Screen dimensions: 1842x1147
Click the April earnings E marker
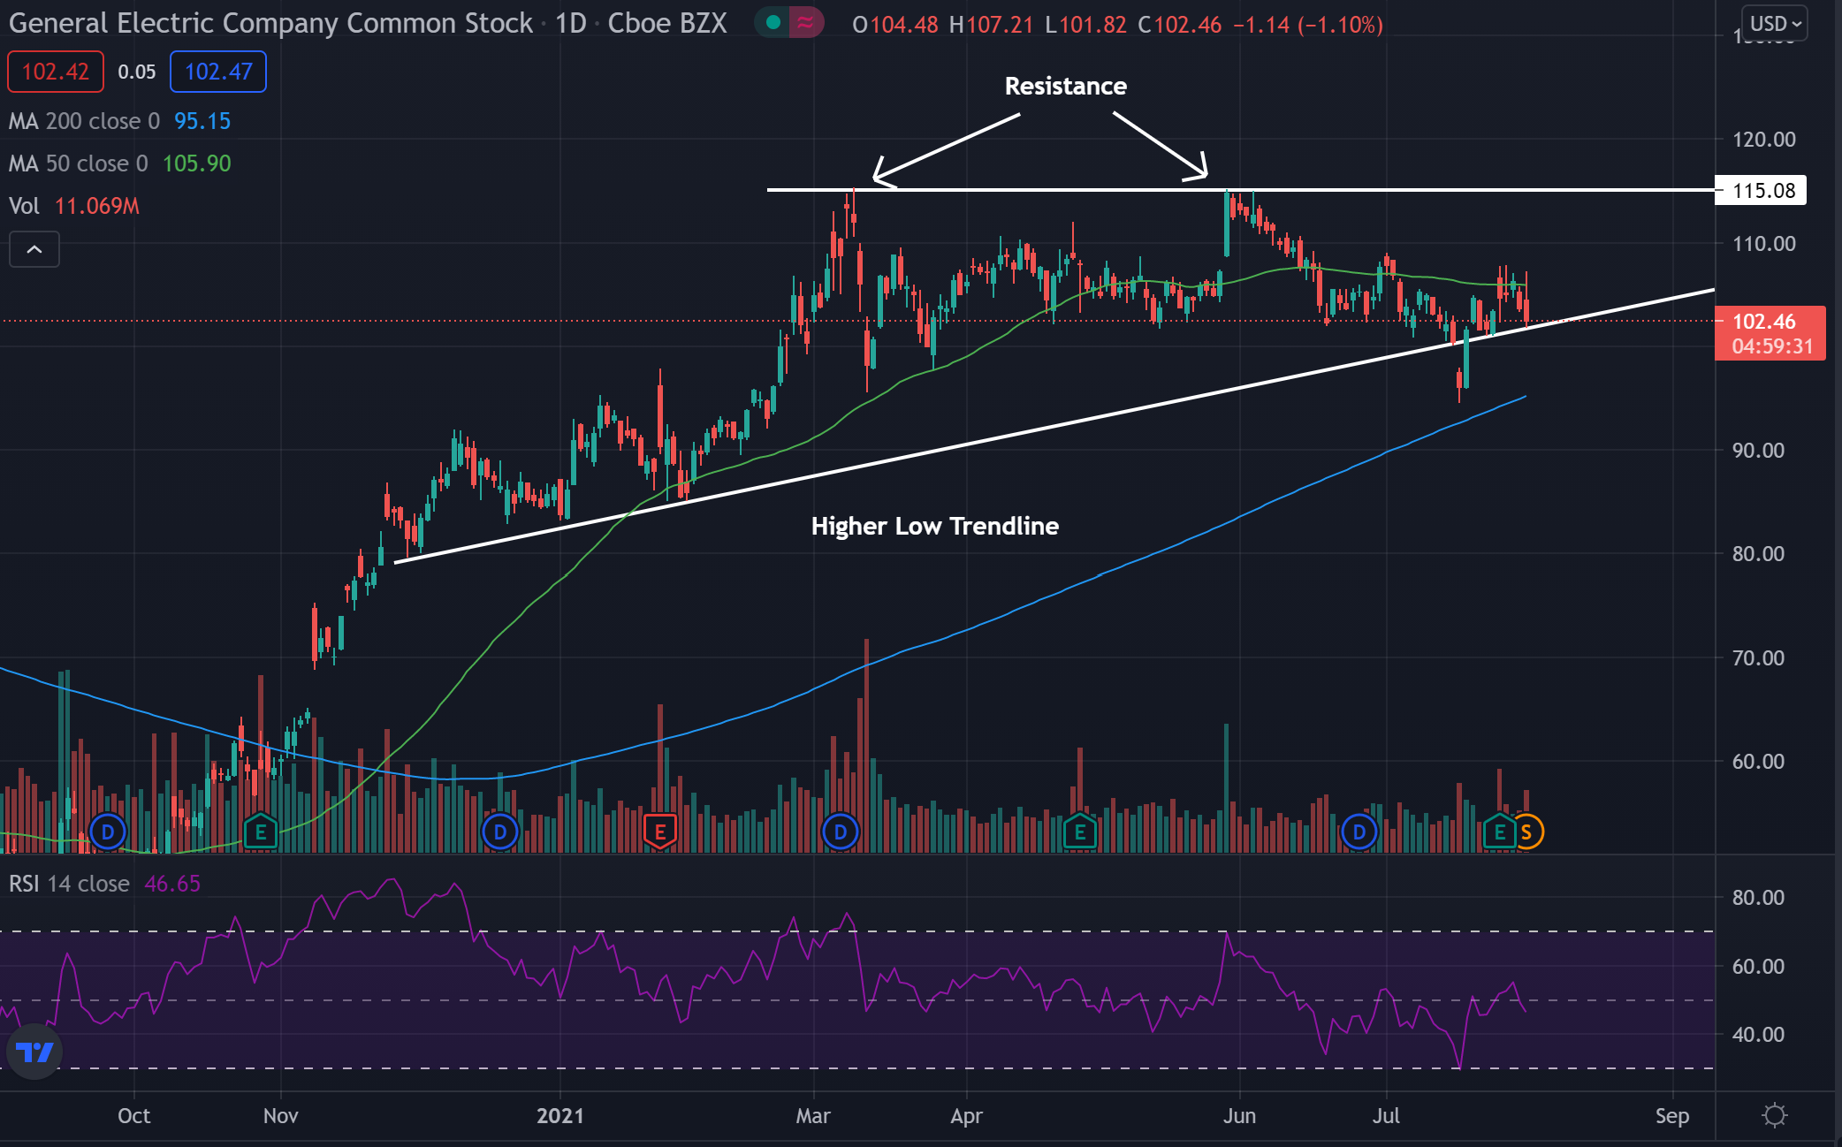(x=1080, y=832)
